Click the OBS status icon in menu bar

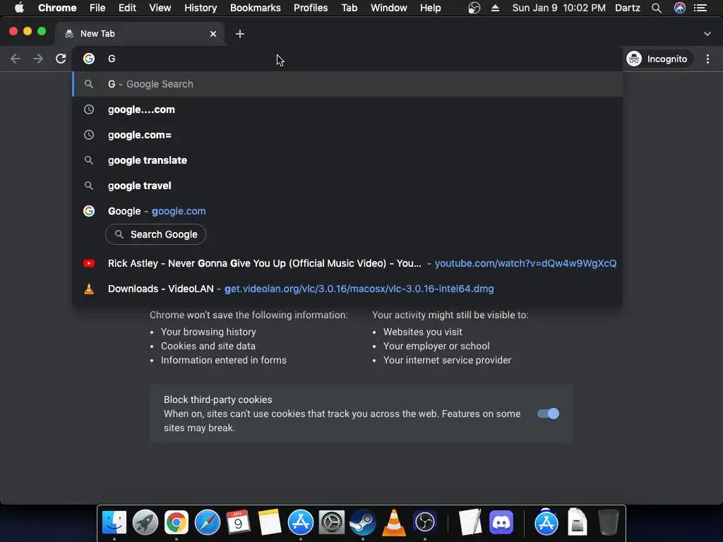tap(474, 8)
